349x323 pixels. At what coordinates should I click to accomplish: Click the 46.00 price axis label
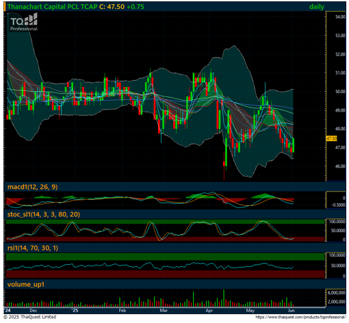pyautogui.click(x=340, y=166)
